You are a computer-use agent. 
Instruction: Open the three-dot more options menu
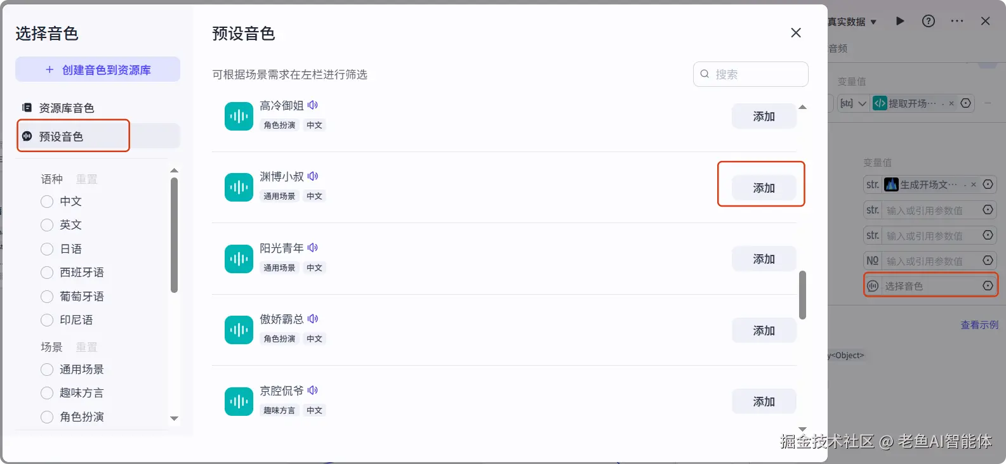pos(957,21)
